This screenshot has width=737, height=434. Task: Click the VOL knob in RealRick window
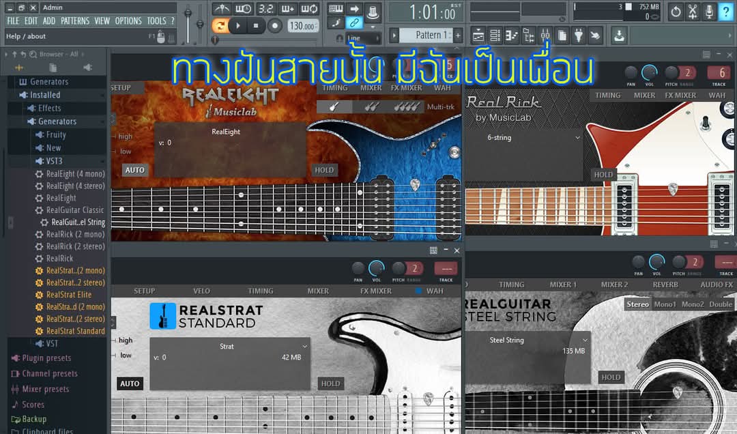pyautogui.click(x=649, y=72)
